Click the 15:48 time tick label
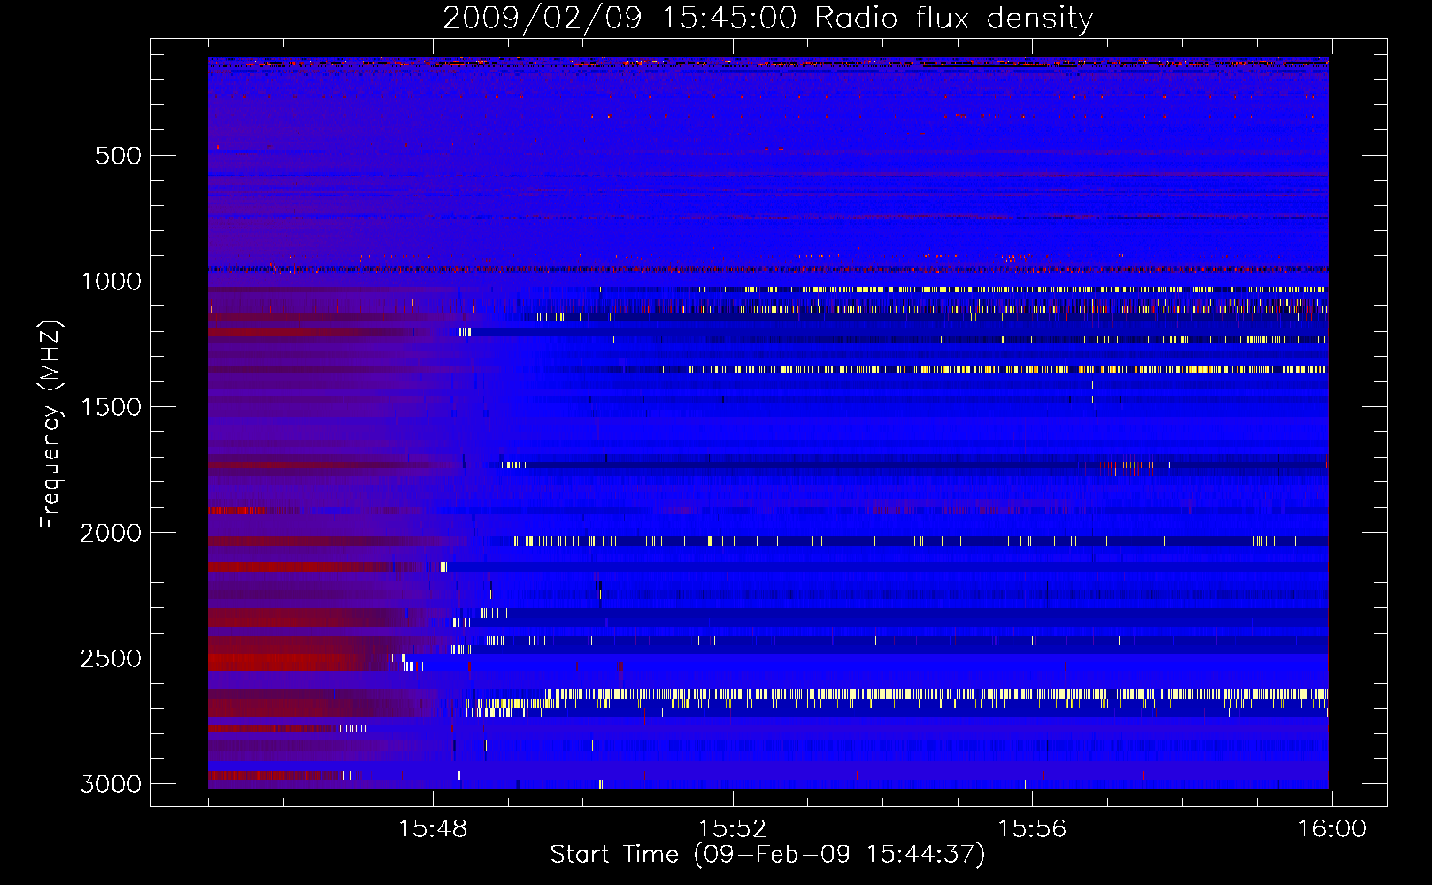The width and height of the screenshot is (1432, 885). click(x=433, y=828)
